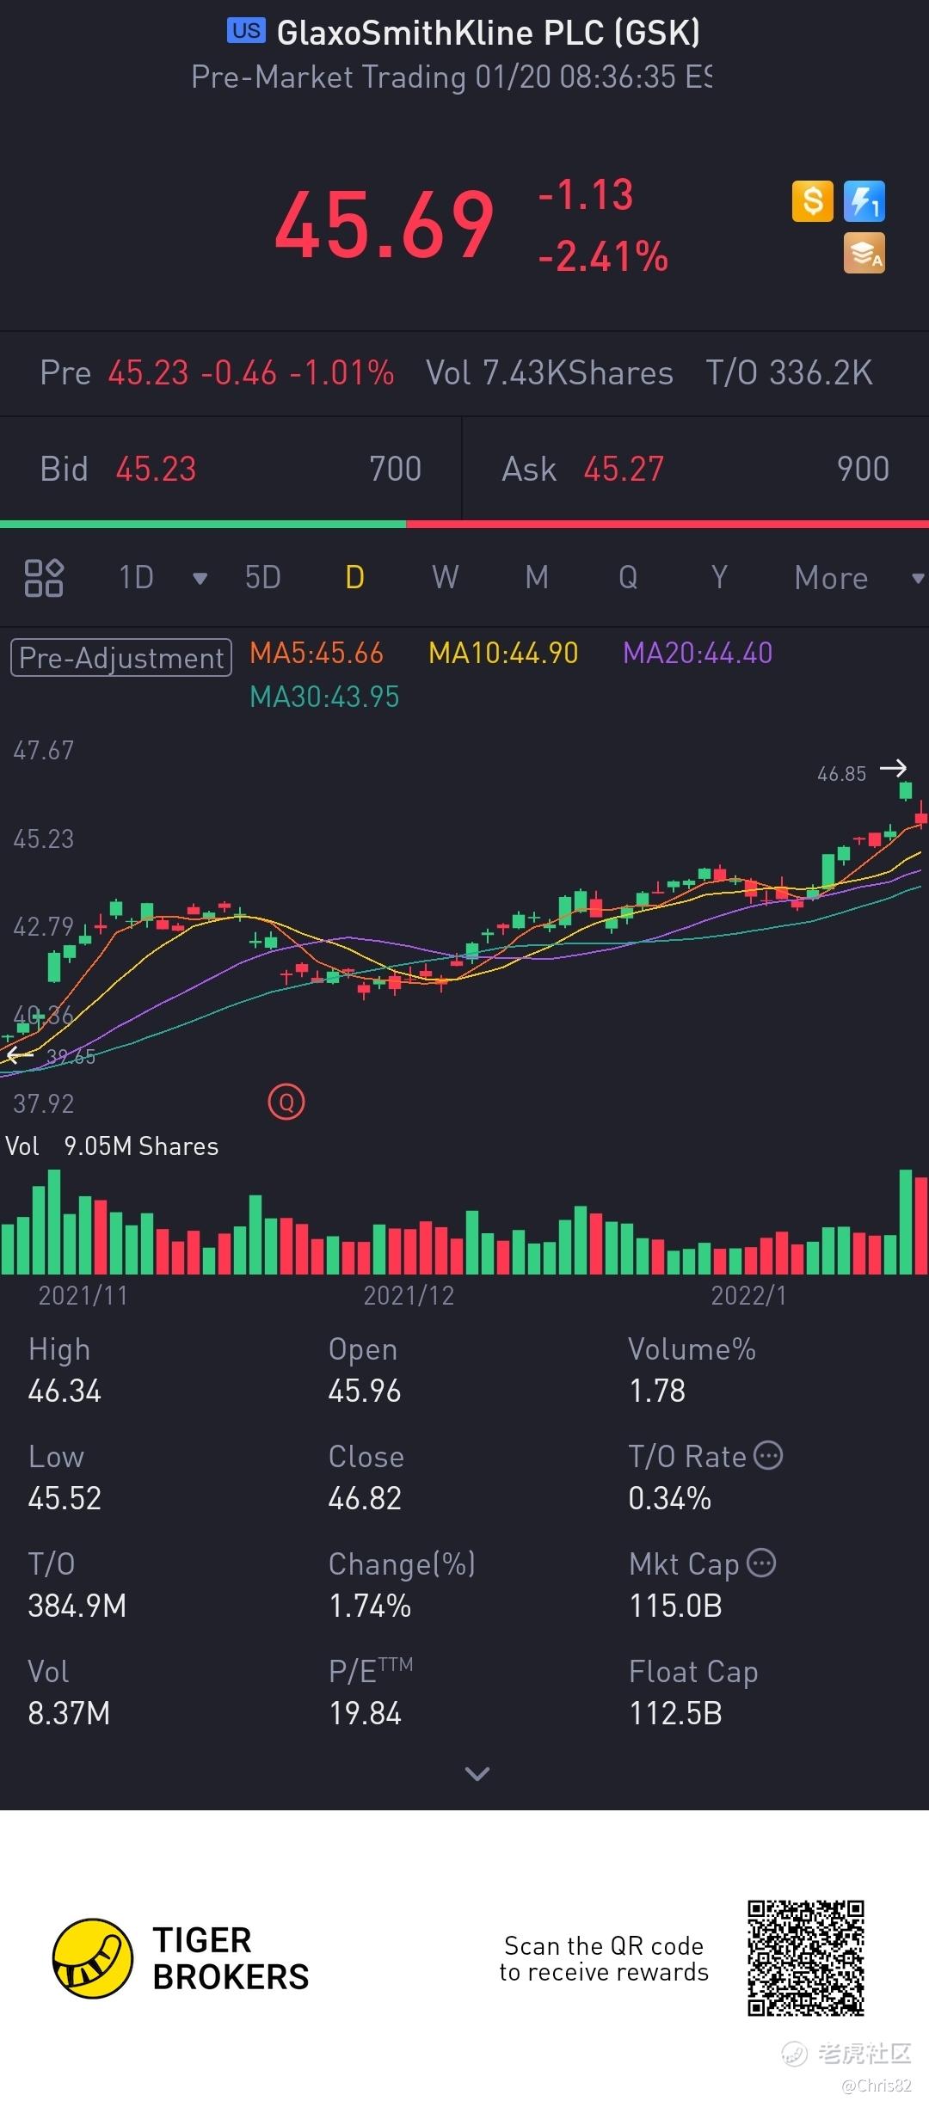The width and height of the screenshot is (929, 2107).
Task: Switch to the W weekly chart tab
Action: pos(446,577)
